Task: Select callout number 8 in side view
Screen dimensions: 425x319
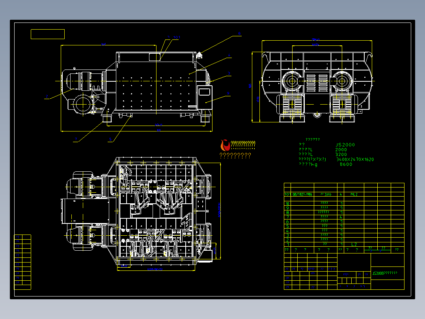Action: click(x=239, y=34)
